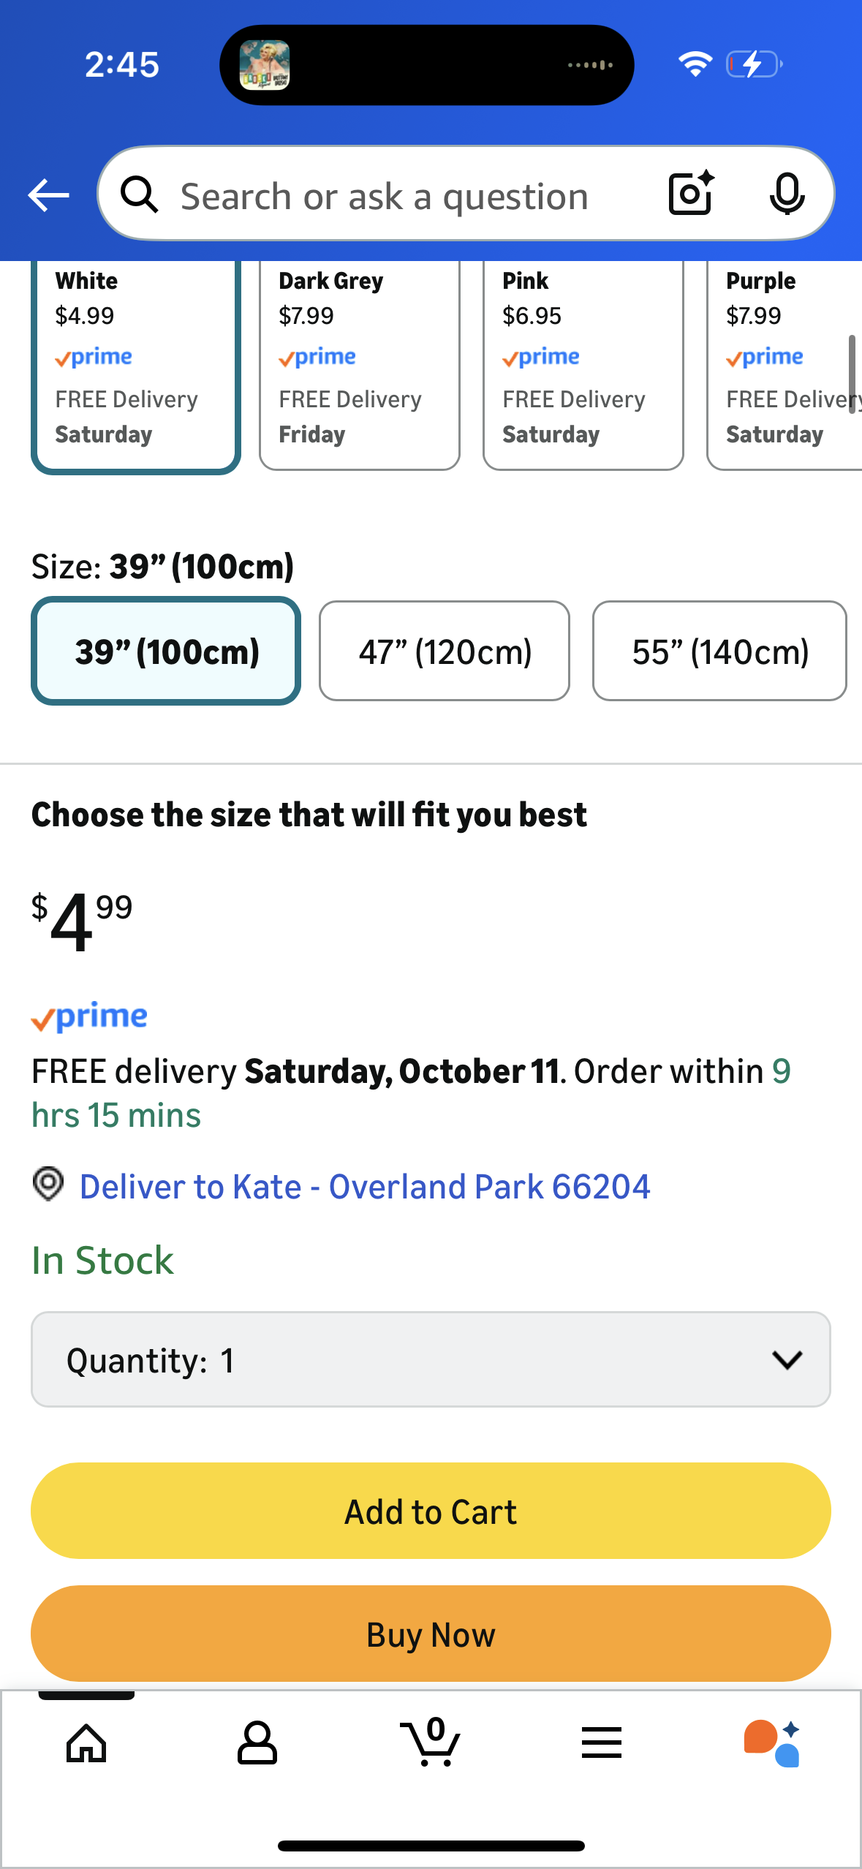Tap the camera lens search icon
Viewport: 862px width, 1869px height.
pyautogui.click(x=690, y=194)
